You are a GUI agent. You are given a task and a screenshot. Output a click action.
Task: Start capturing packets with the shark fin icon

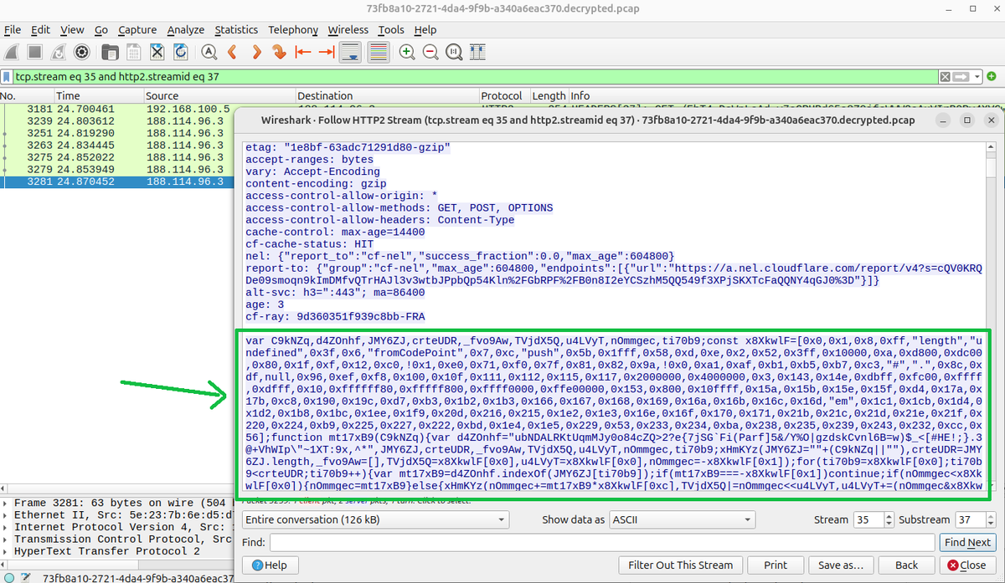point(12,52)
